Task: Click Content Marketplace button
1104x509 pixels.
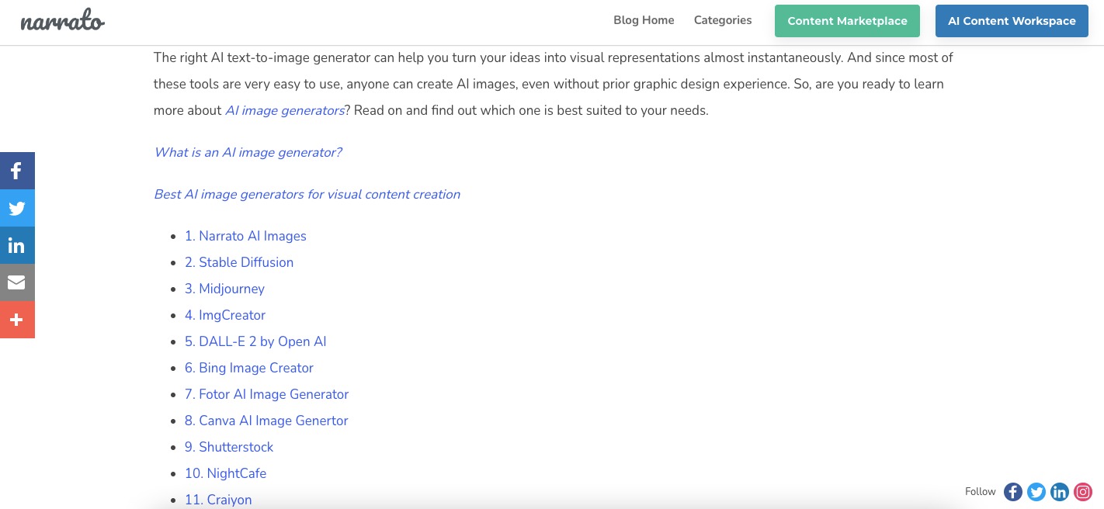Action: pos(847,21)
